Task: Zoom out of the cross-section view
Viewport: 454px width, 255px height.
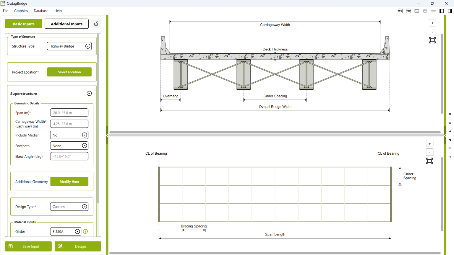Action: (x=432, y=32)
